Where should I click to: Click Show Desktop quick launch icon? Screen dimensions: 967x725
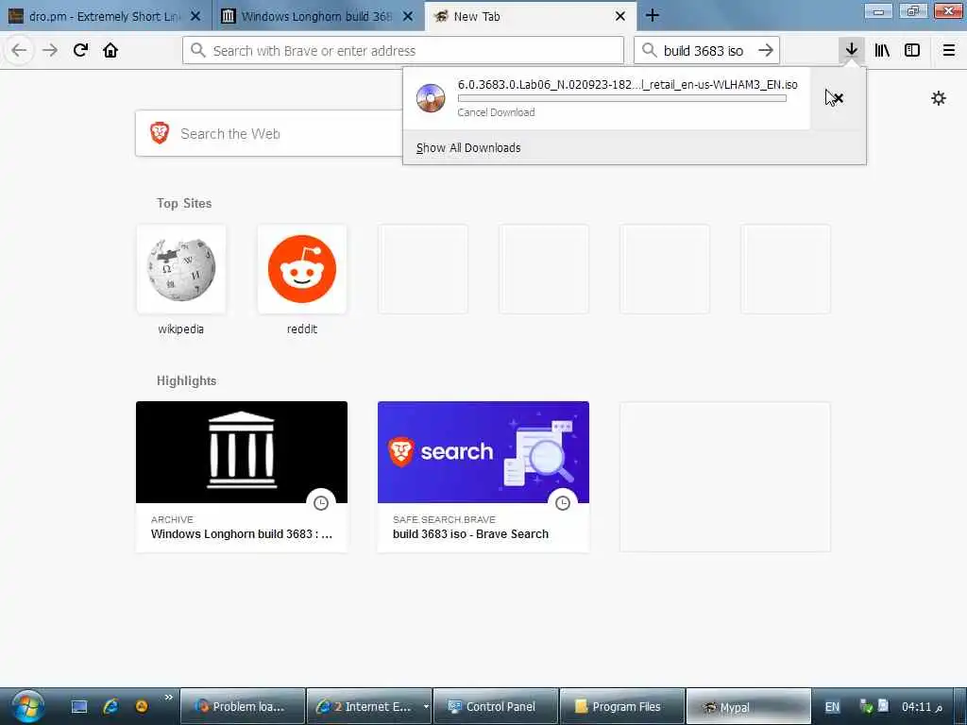point(79,706)
